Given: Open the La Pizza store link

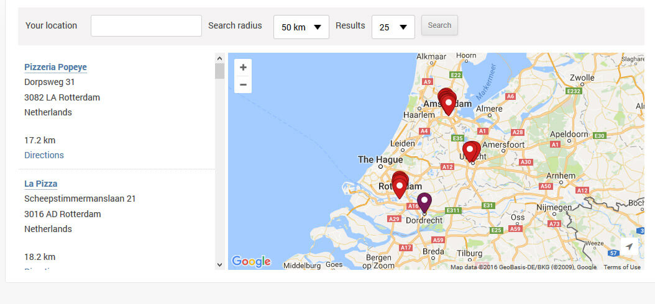Looking at the screenshot, I should pos(41,184).
